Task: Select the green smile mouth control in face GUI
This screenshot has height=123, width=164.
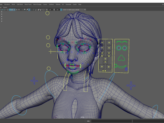Action: pyautogui.click(x=121, y=66)
